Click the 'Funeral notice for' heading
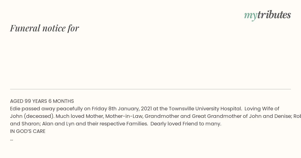The image size is (301, 158). 44,28
